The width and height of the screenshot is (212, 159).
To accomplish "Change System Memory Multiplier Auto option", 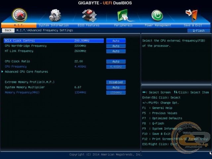I will (116, 87).
